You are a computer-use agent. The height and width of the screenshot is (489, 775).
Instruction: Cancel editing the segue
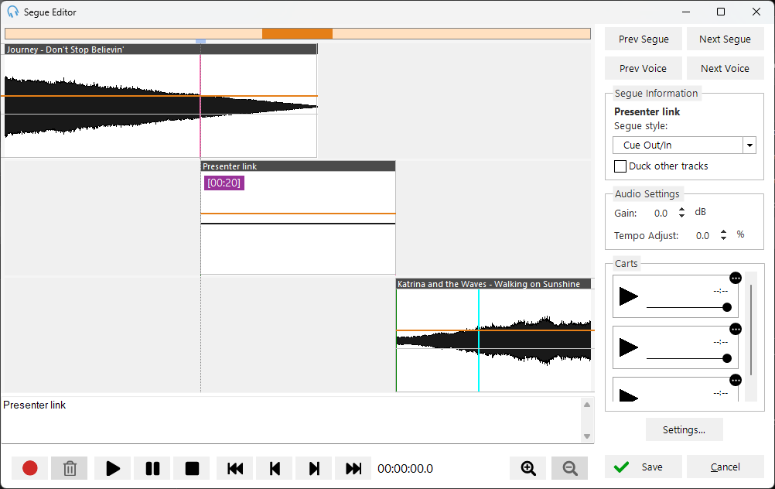coord(725,467)
